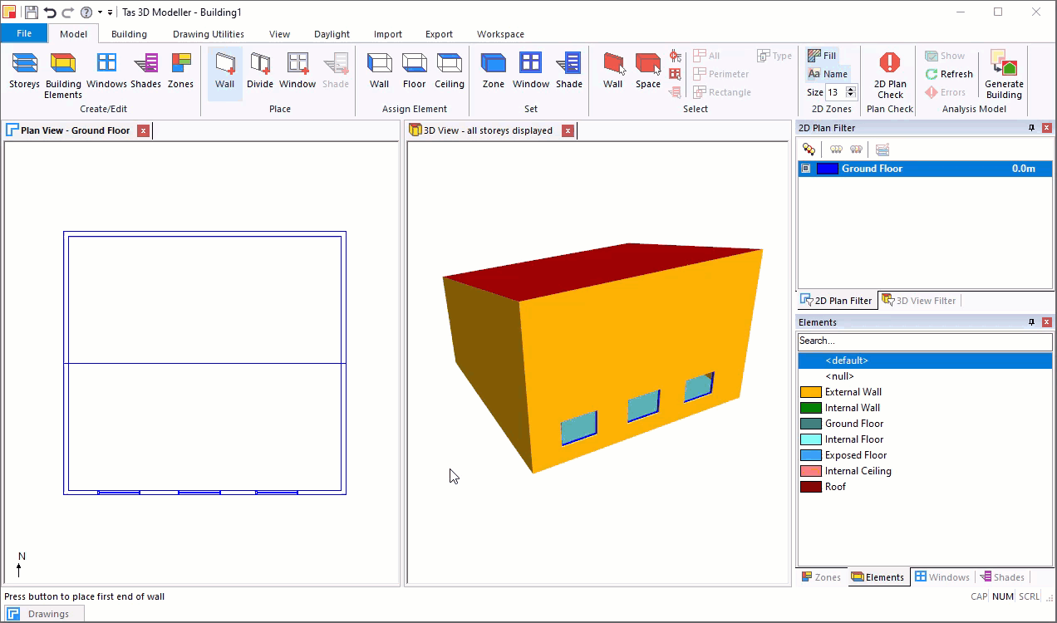Select External Wall orange swatch
Viewport: 1057px width, 623px height.
[811, 392]
